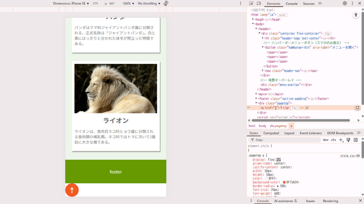Activate the inspect element picker tool
This screenshot has height=204, width=364.
251,3
